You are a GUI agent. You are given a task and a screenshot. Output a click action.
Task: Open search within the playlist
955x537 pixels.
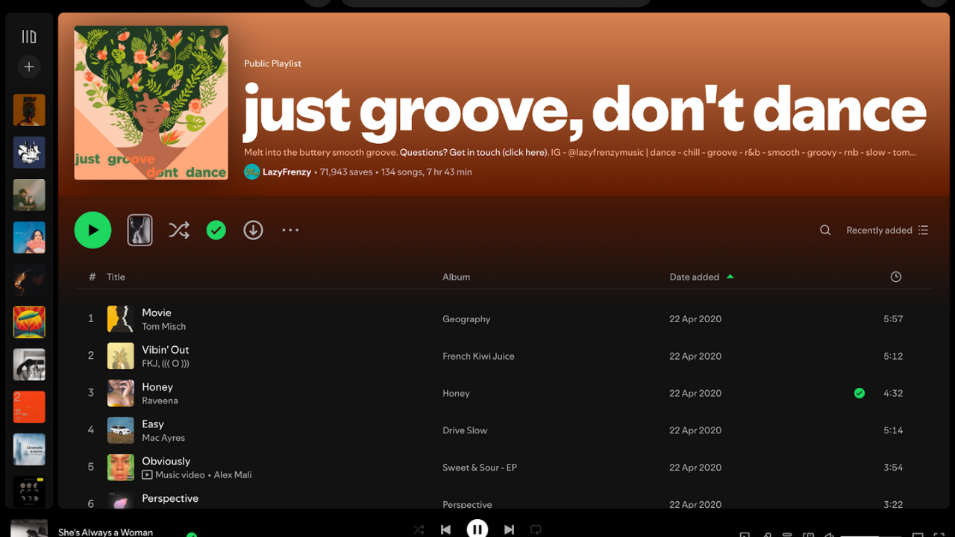point(824,230)
